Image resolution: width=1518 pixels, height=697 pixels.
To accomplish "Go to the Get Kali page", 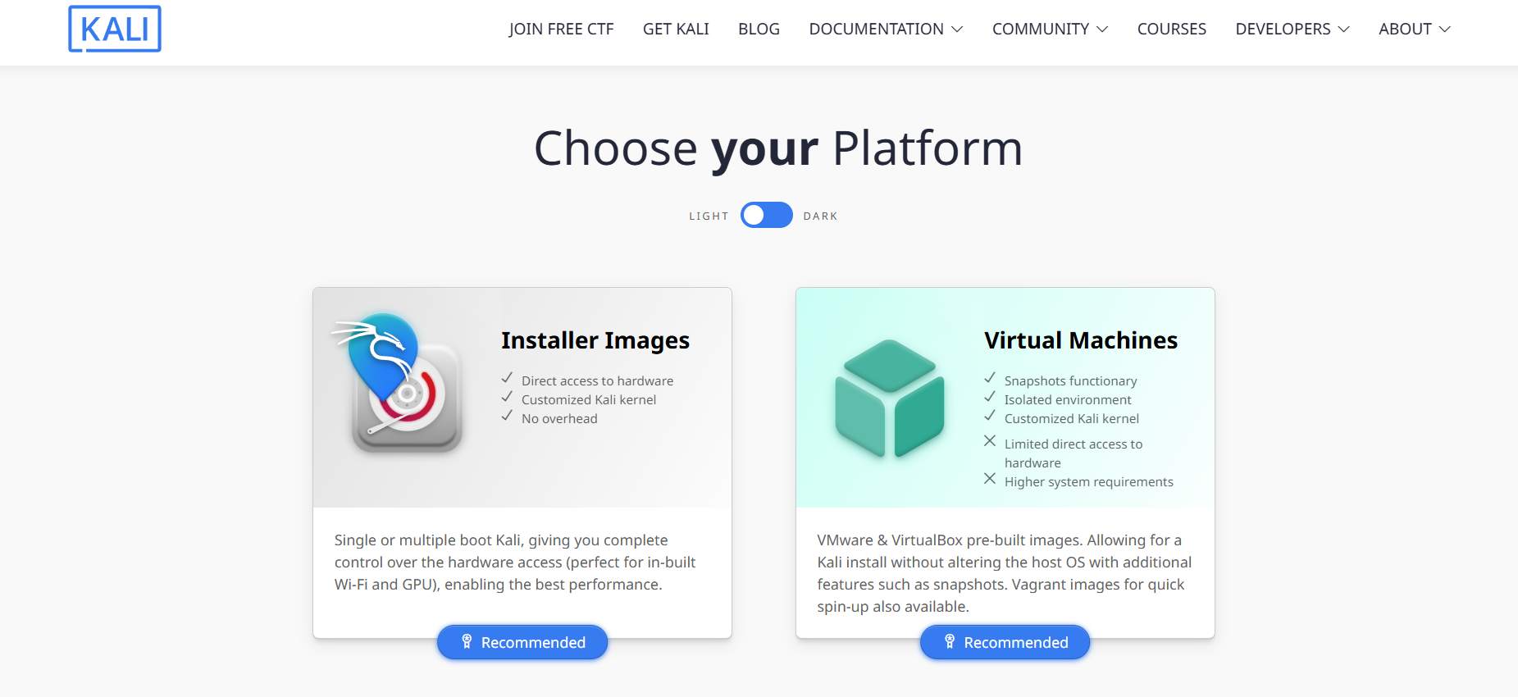I will tap(676, 29).
